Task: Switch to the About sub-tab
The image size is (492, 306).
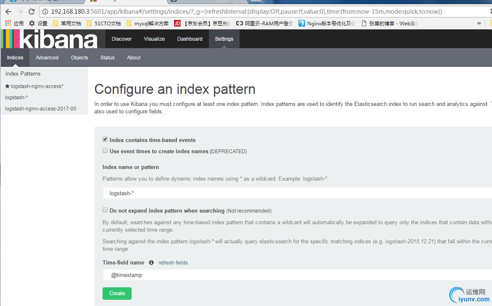Action: click(x=134, y=57)
